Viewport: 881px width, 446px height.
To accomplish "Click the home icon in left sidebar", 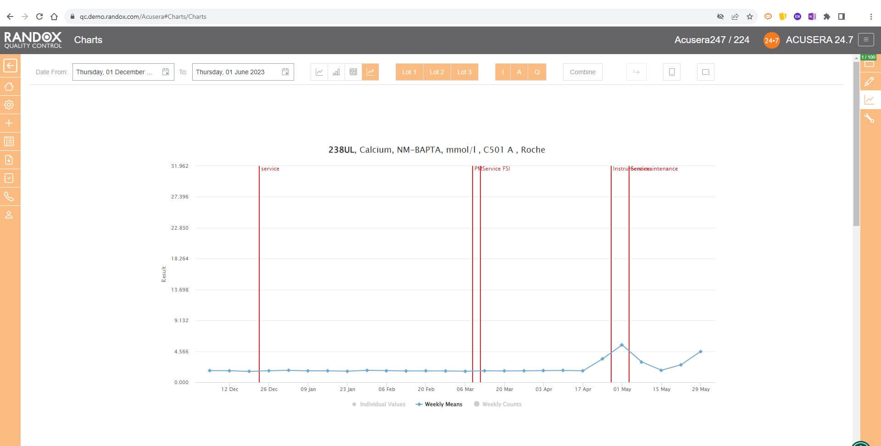I will tap(9, 87).
